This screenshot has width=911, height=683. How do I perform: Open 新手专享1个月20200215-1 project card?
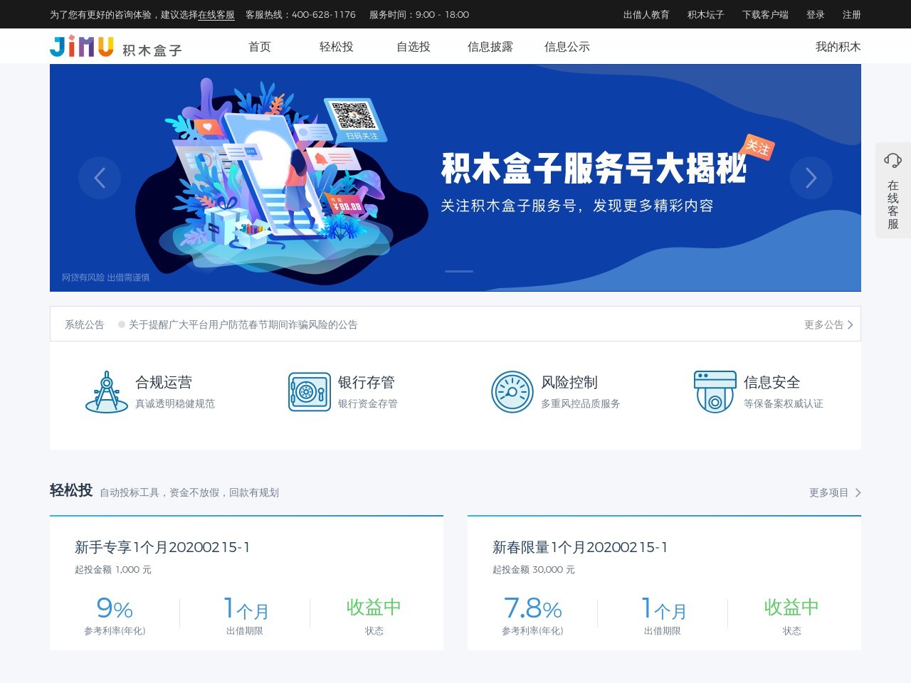click(x=246, y=583)
